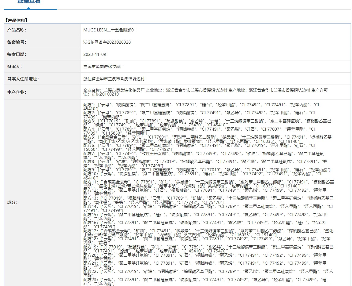The height and width of the screenshot is (286, 352).
Task: Select the 配方2 line label
Action: 90,113
